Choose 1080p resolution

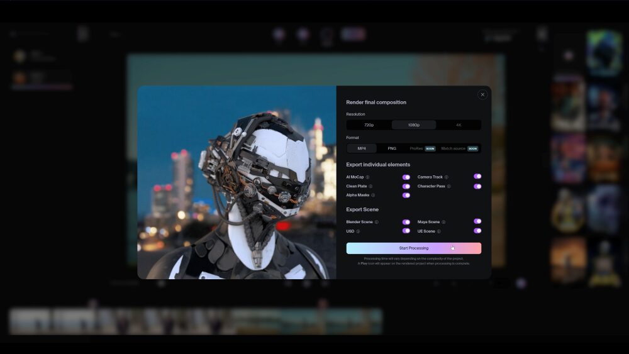[x=414, y=125]
